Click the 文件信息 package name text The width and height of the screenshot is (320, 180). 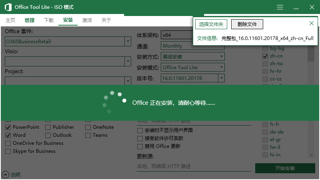[267, 38]
